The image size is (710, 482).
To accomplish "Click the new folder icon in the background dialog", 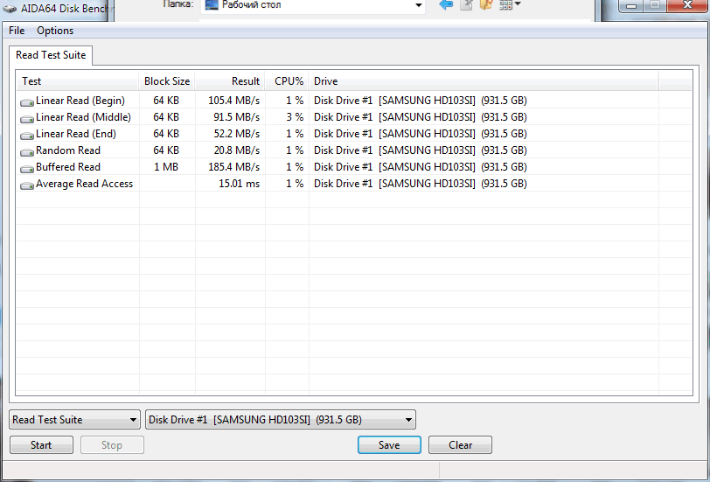I will 486,5.
